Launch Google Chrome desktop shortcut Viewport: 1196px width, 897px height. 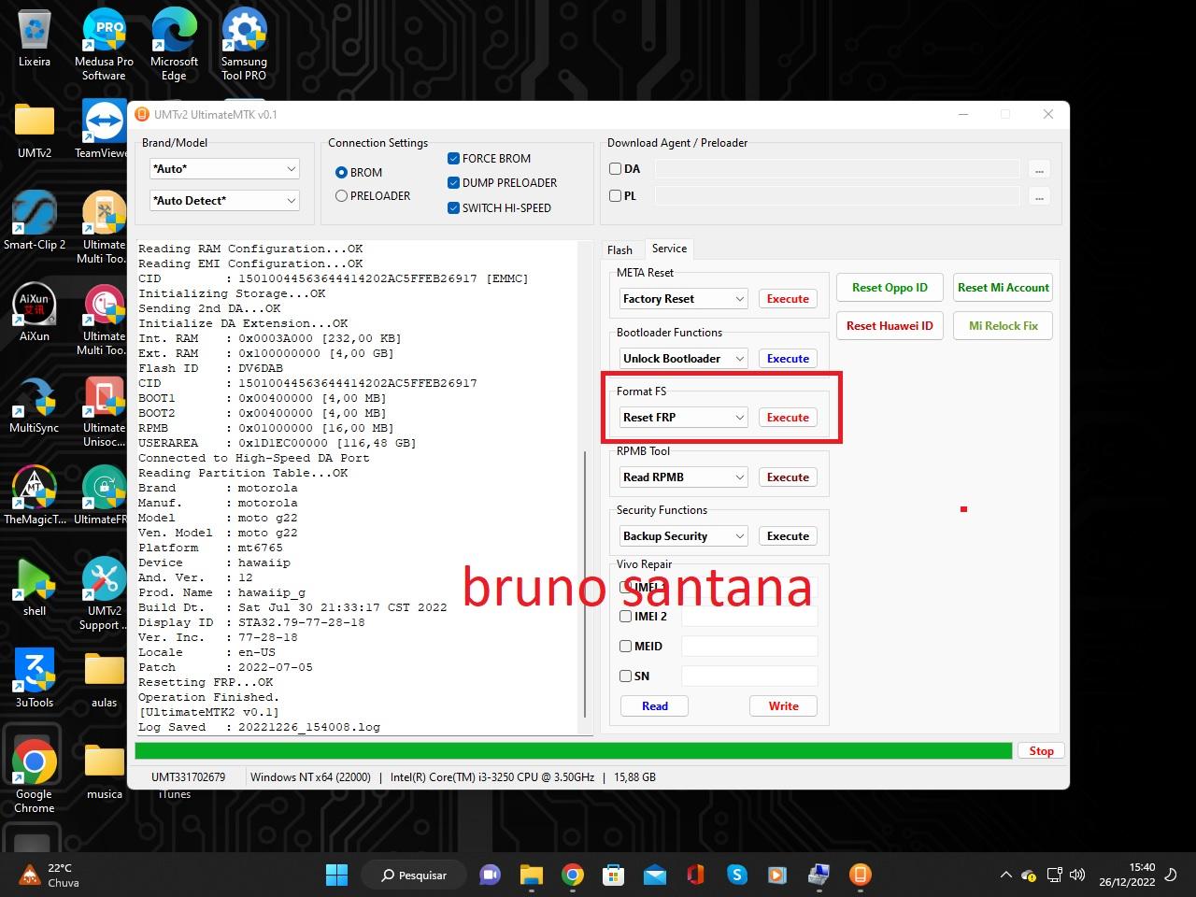pos(35,777)
